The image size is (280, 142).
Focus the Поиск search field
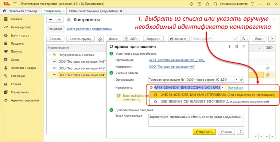pyautogui.click(x=212, y=39)
